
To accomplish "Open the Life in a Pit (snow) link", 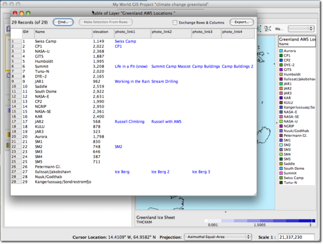I will point(131,66).
